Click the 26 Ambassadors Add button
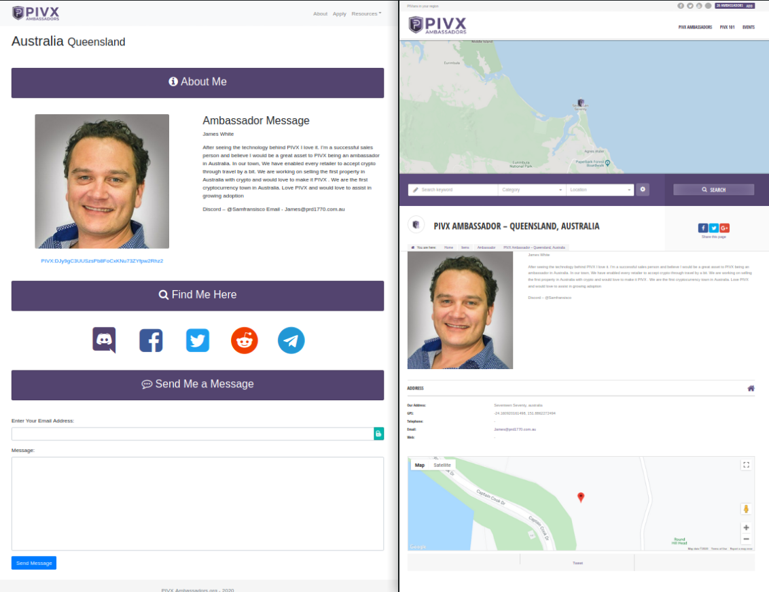The width and height of the screenshot is (769, 592). [734, 6]
